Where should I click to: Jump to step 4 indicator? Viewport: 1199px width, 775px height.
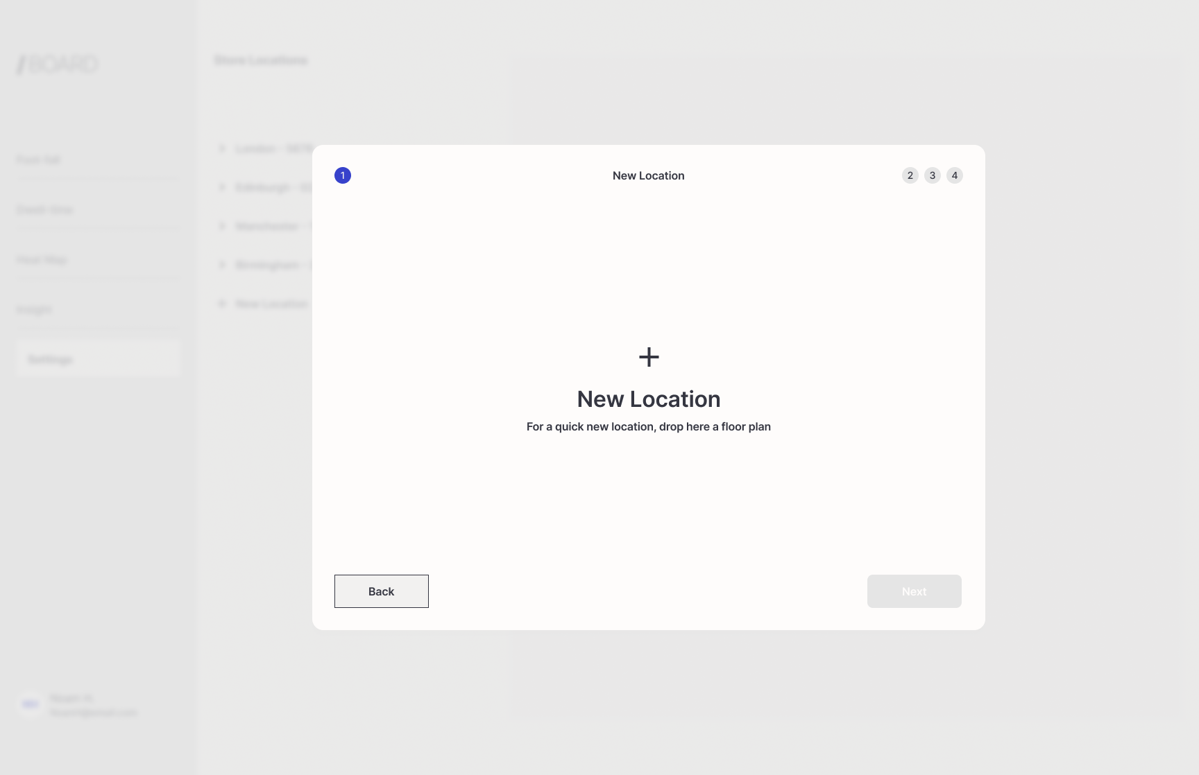tap(955, 175)
